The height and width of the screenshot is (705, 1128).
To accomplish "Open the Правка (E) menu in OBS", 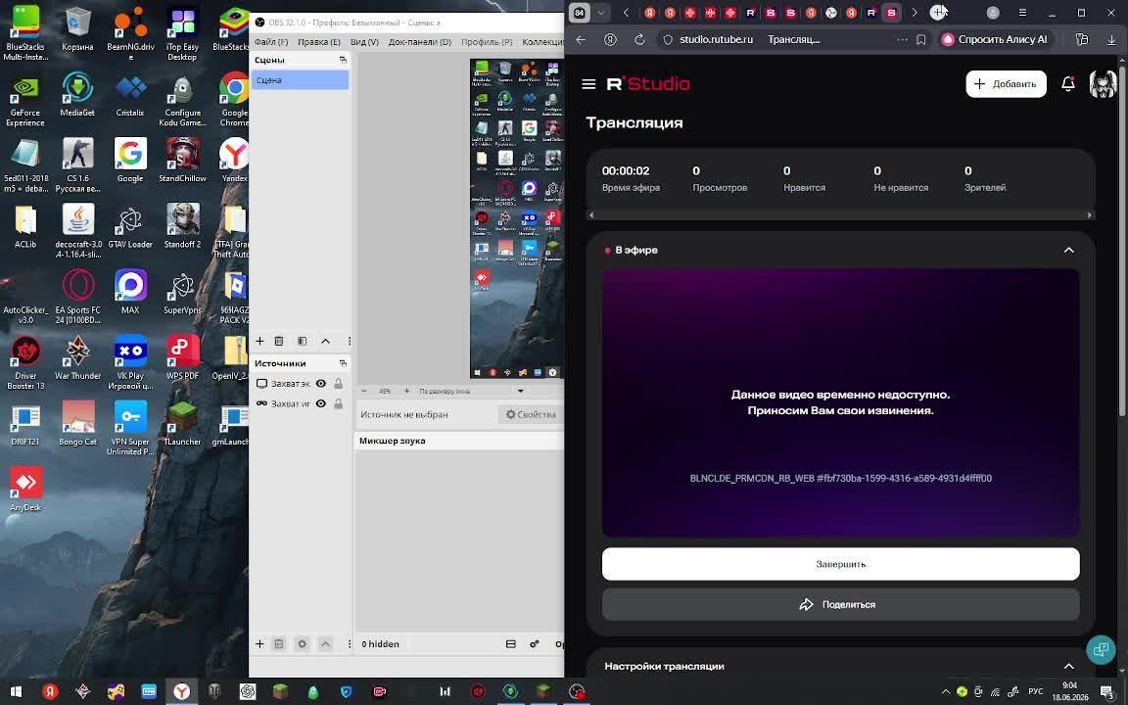I will pyautogui.click(x=319, y=42).
